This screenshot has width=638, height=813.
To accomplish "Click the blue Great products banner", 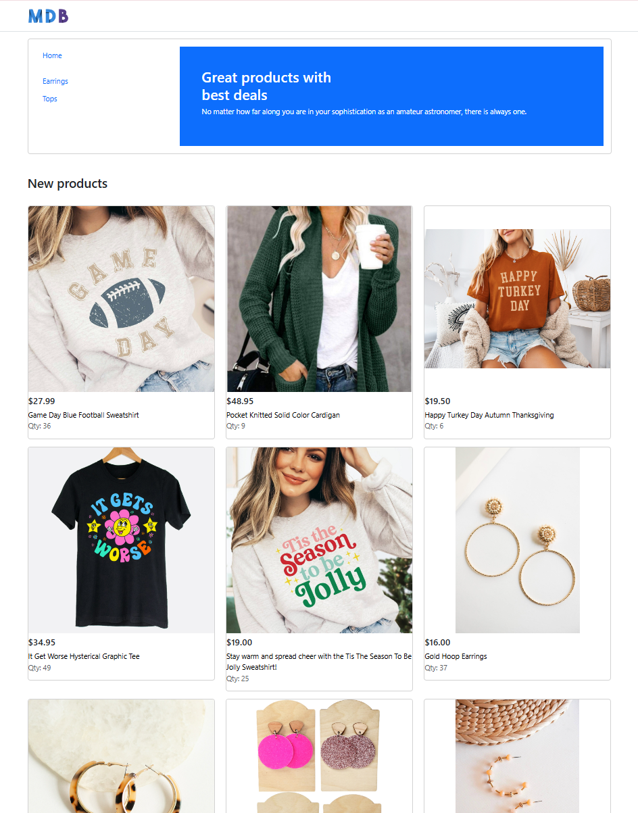I will pos(391,96).
